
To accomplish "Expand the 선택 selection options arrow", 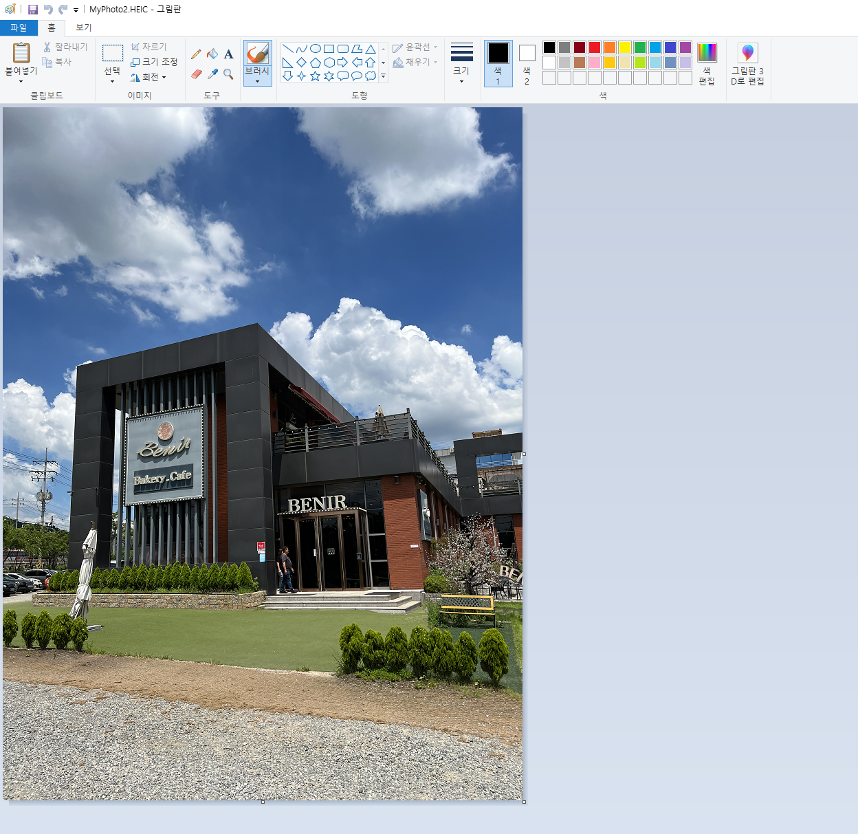I will [x=113, y=81].
